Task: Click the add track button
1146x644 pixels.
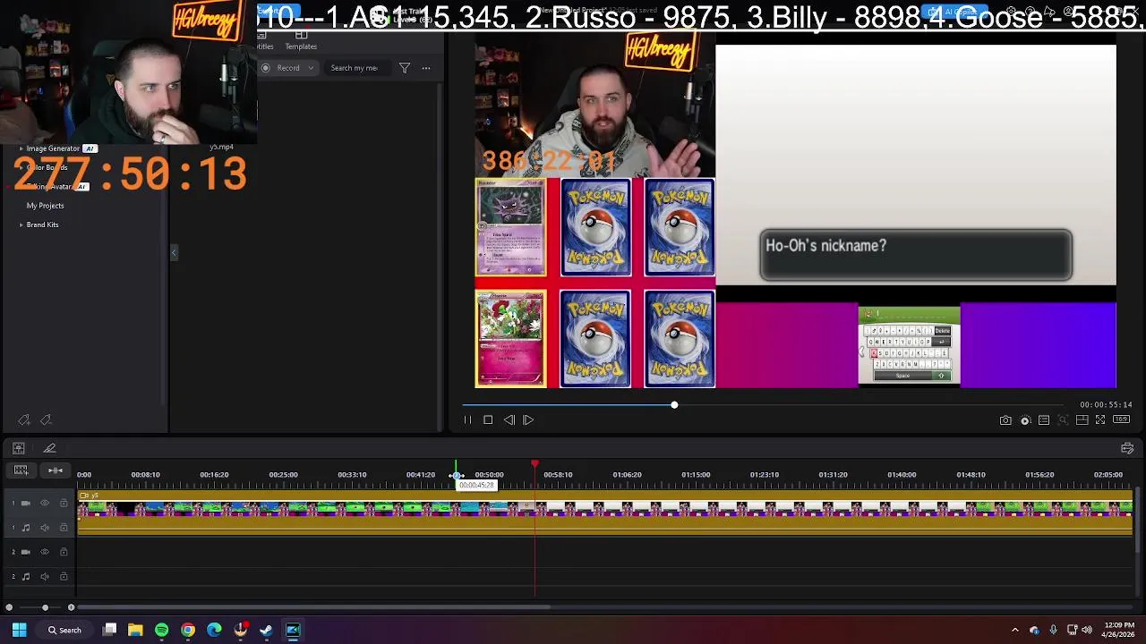Action: coord(21,470)
